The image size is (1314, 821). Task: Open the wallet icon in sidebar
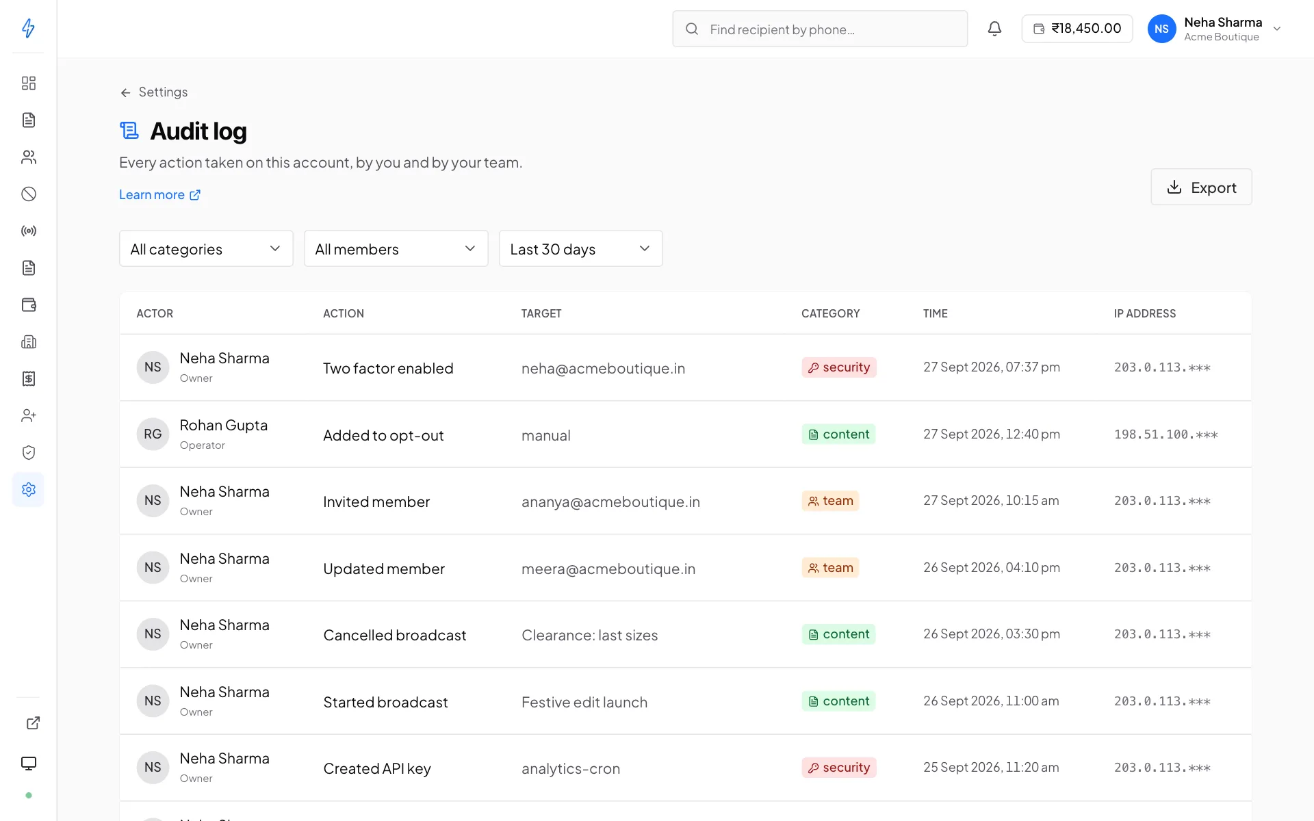pyautogui.click(x=28, y=305)
